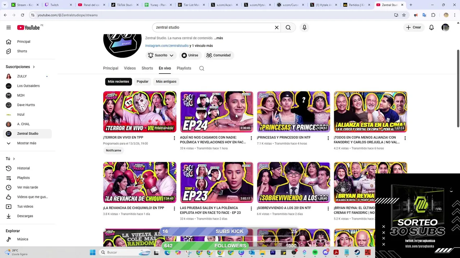Viewport: 460px width, 258px height.
Task: Open Dave Hurtts subscription channel
Action: 27,105
